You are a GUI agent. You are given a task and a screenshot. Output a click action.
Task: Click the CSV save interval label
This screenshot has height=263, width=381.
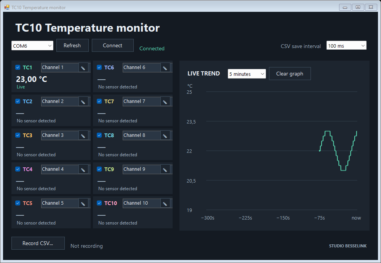pos(301,46)
